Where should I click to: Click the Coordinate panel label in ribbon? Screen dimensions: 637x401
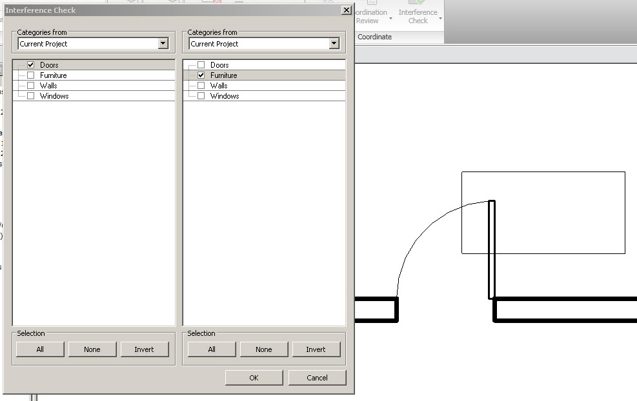pos(374,37)
